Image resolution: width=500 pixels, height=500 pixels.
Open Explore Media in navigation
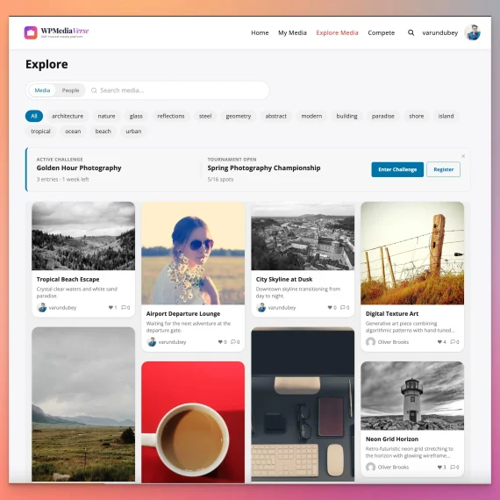[x=338, y=32]
